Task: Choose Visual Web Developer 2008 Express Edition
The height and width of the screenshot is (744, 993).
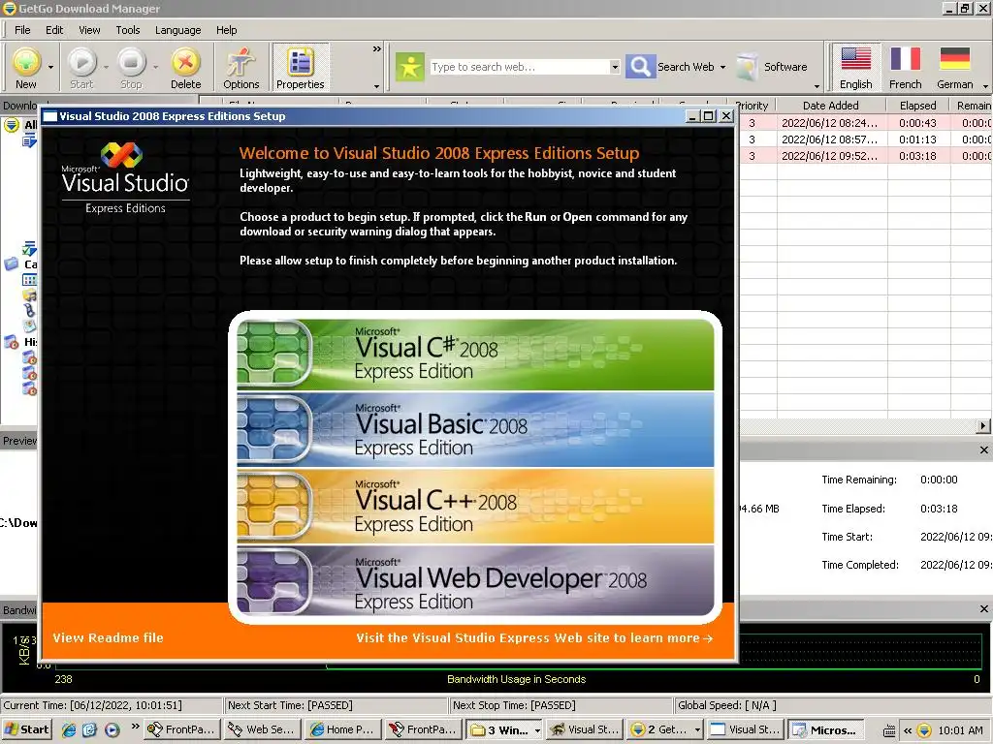Action: 475,582
